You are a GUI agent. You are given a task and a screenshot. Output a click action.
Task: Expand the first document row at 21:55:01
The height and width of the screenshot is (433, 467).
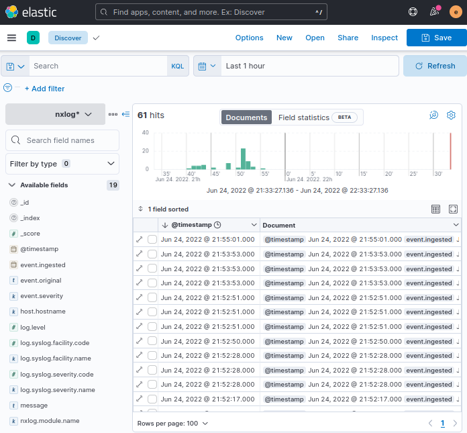[140, 239]
